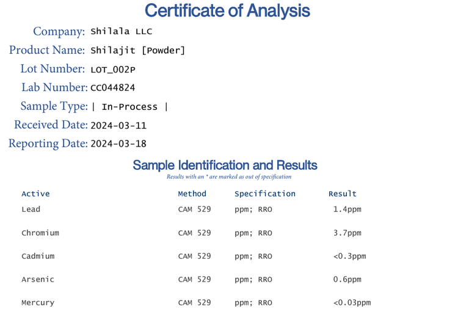
Task: Select Arsenic result '0.6ppm'
Action: (x=347, y=280)
